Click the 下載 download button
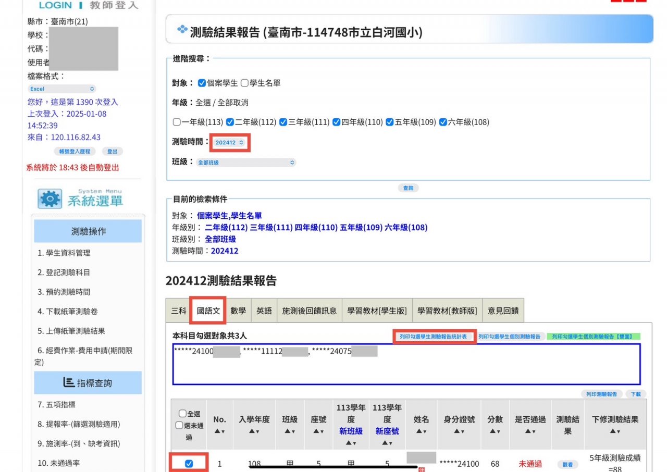 tap(636, 394)
